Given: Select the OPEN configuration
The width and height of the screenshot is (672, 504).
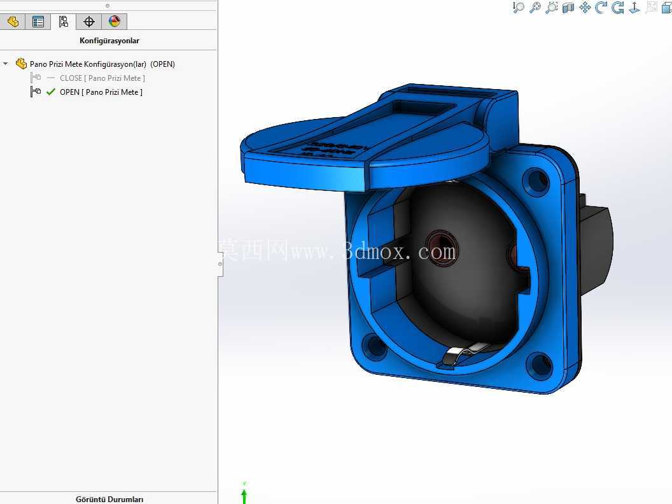Looking at the screenshot, I should (101, 92).
